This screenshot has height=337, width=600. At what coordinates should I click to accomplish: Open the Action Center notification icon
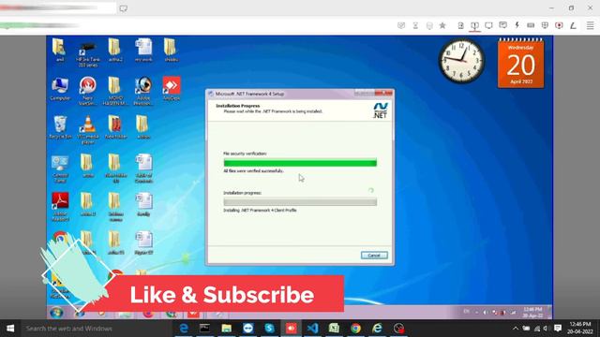[x=558, y=329]
